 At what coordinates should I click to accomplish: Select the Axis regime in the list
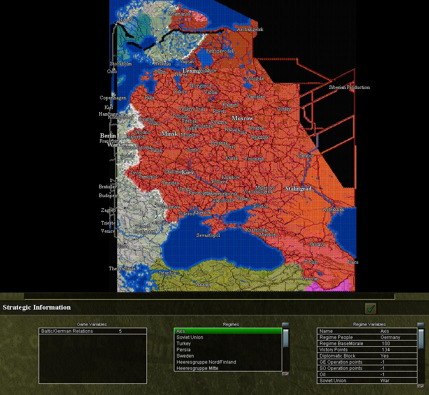point(228,331)
